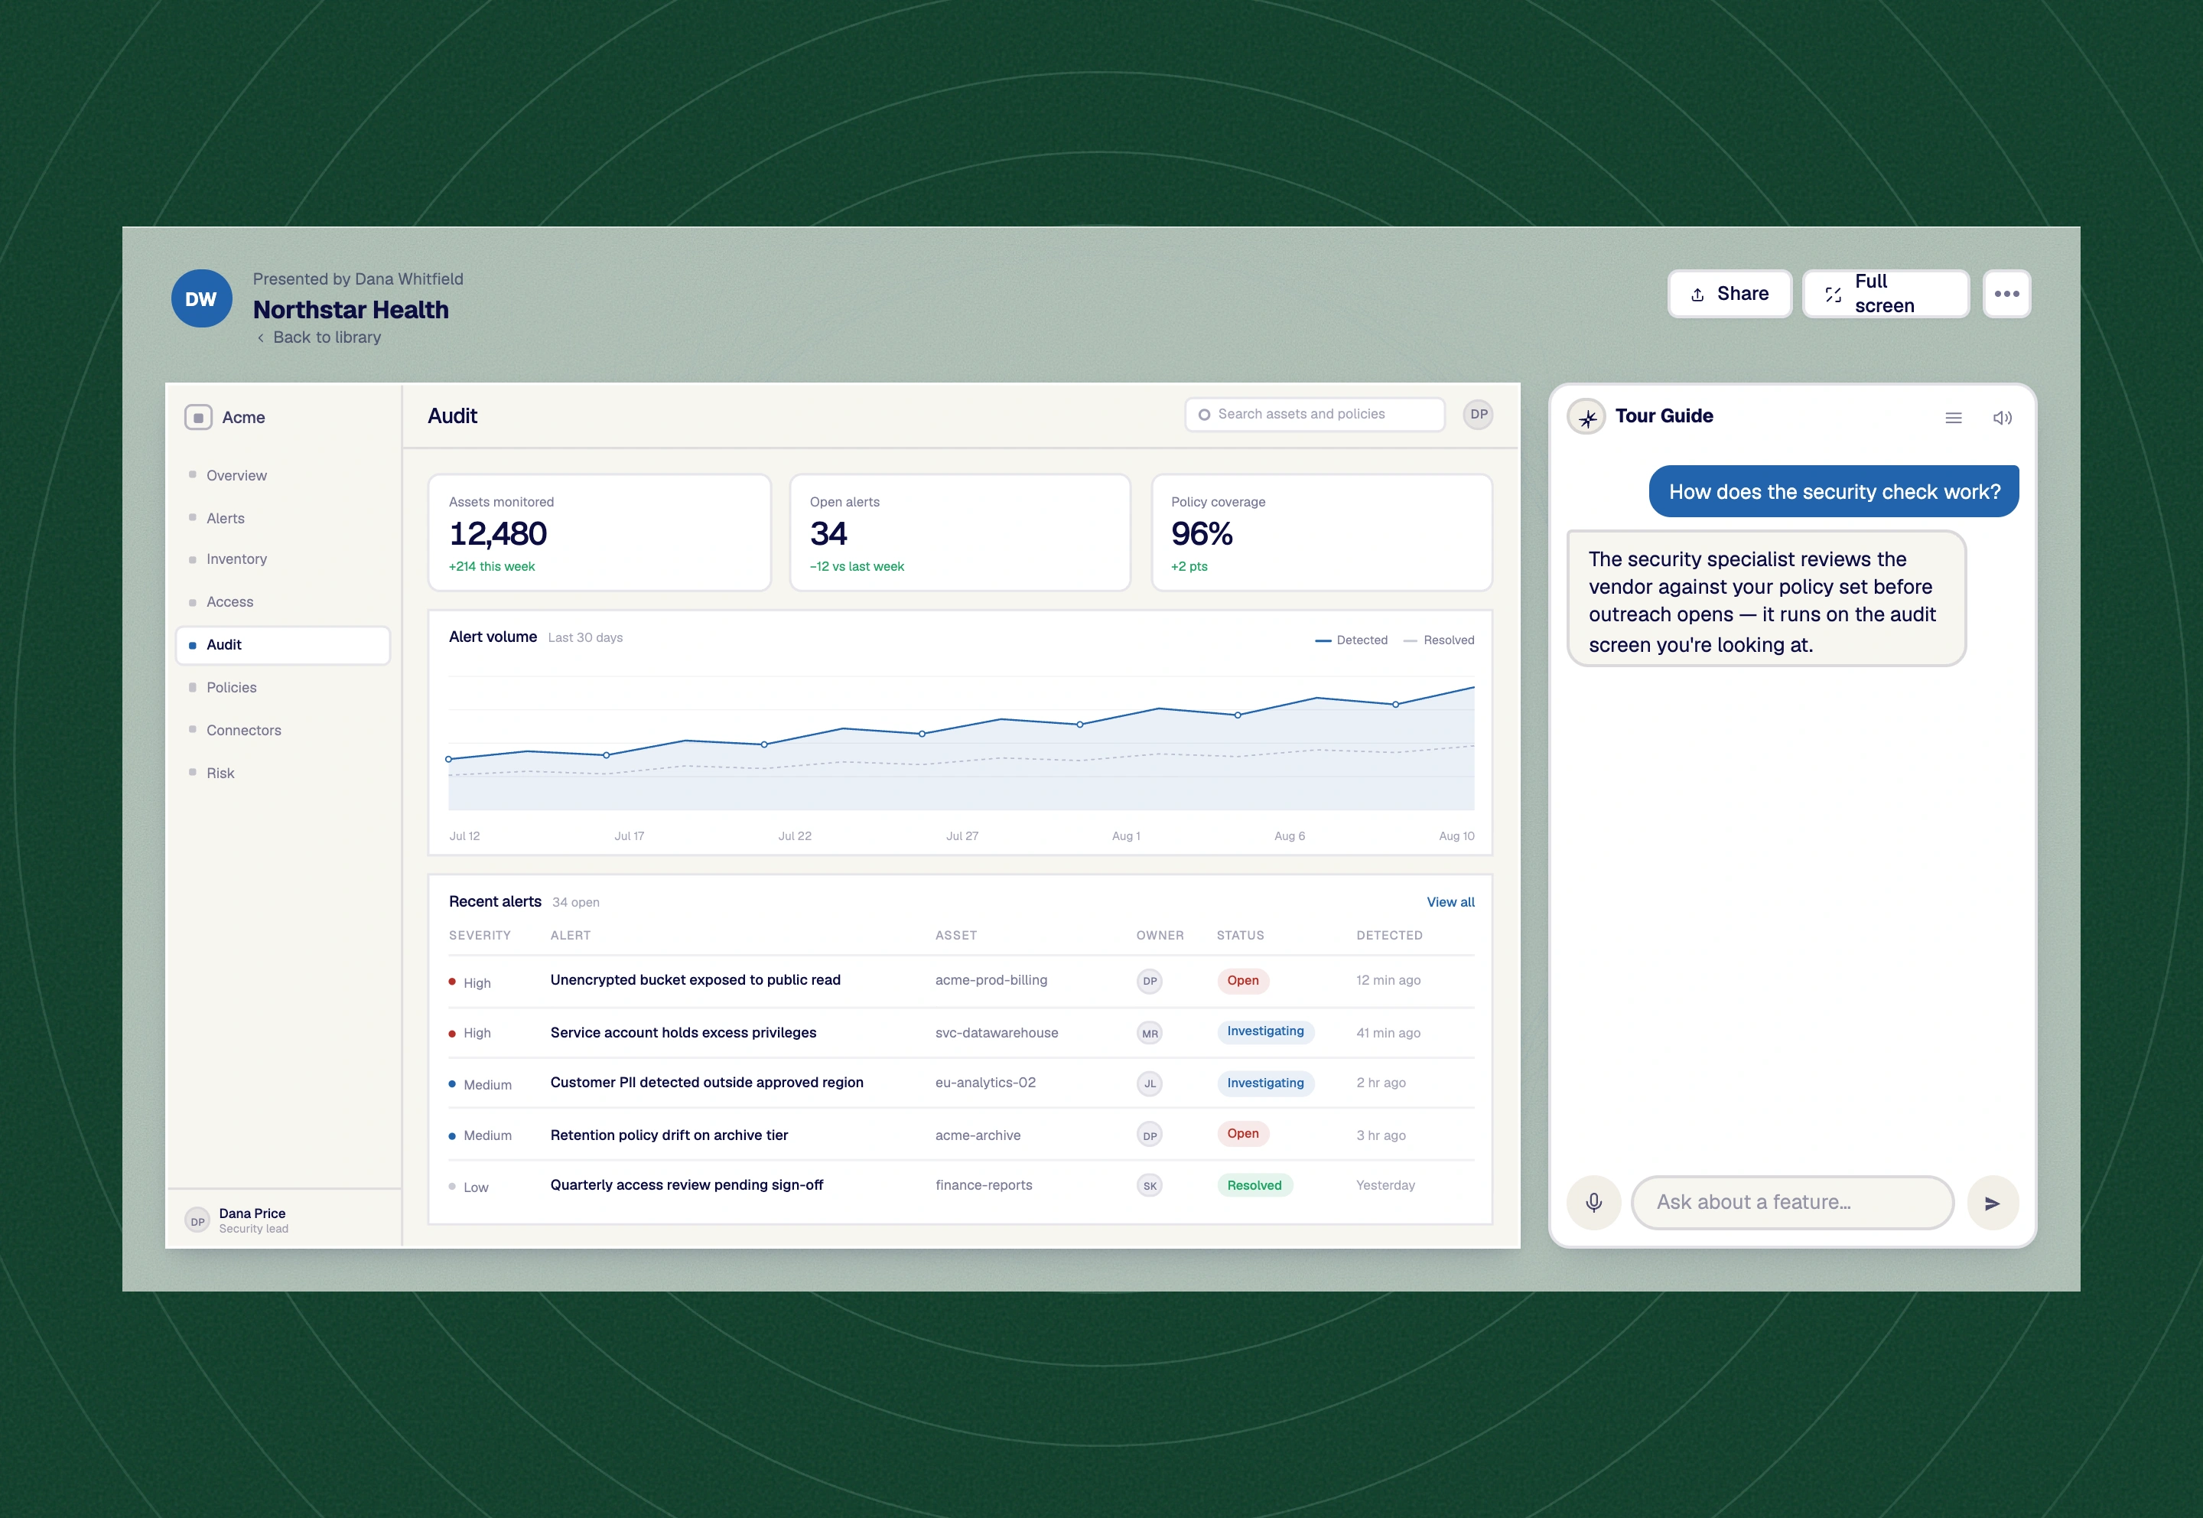
Task: Click the Ask about a feature input
Action: 1791,1202
